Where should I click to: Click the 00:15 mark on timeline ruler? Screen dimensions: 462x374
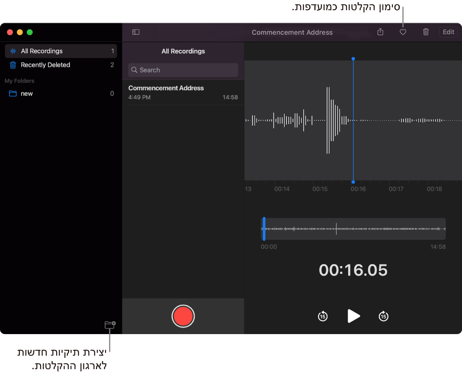[x=320, y=189]
